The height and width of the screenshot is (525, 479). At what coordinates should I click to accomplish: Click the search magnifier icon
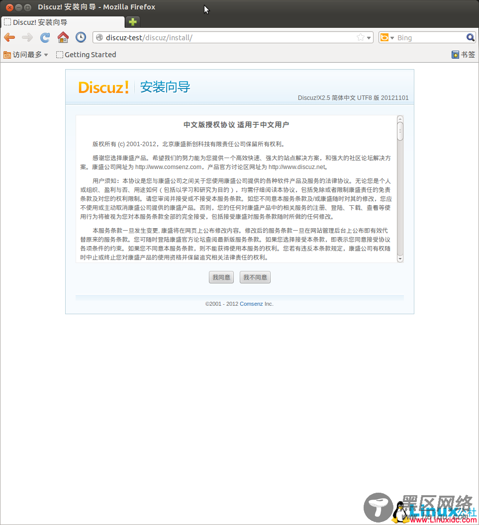[470, 37]
